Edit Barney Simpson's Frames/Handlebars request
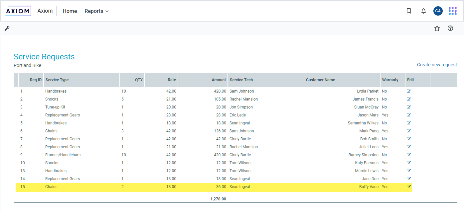464x210 pixels. (x=409, y=155)
